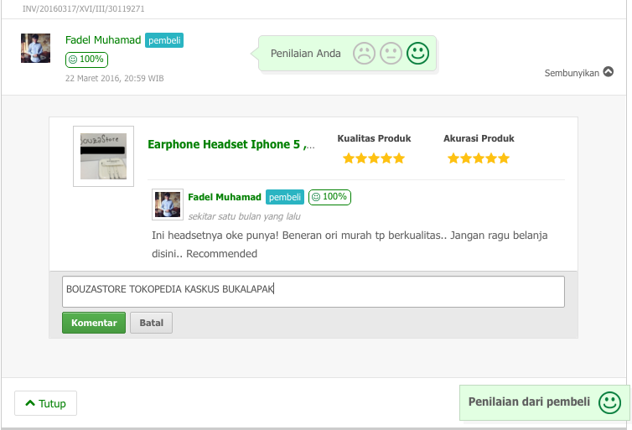
Task: Click the bold Fadel Muhamad reviewer name
Action: (x=225, y=197)
